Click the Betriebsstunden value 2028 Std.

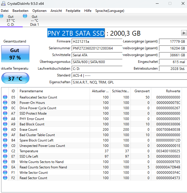click(x=173, y=68)
